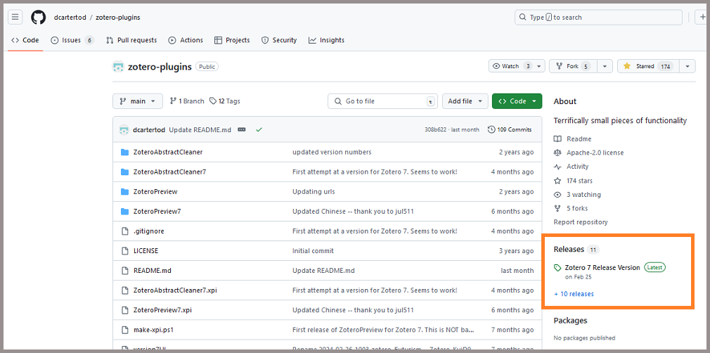Open the hamburger navigation menu
Viewport: 710px width, 353px height.
click(15, 17)
